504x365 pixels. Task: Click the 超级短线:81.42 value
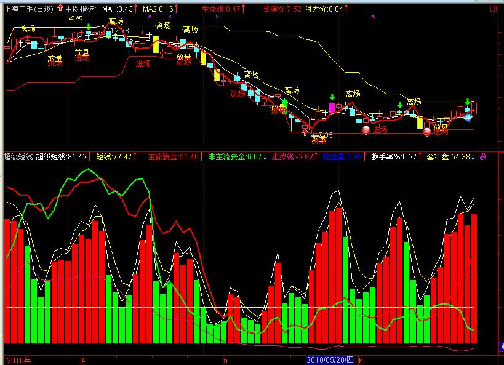[x=61, y=156]
